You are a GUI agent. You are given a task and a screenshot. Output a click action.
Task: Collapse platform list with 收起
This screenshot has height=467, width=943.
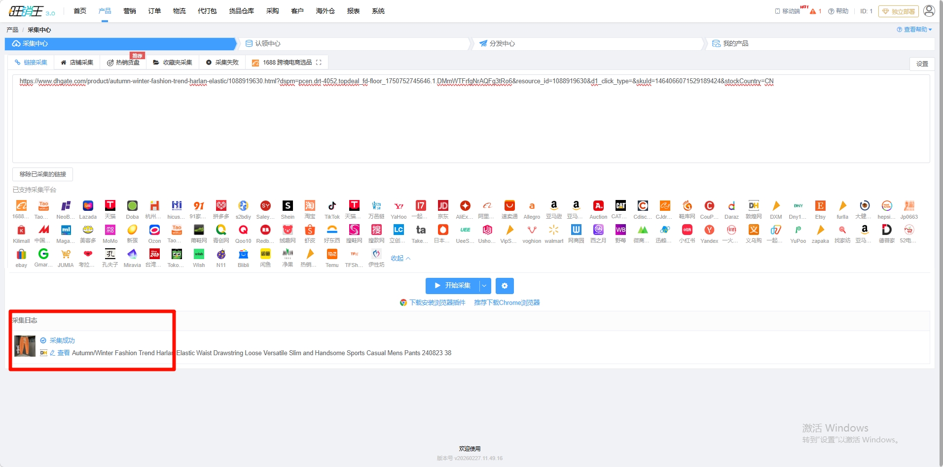[400, 258]
